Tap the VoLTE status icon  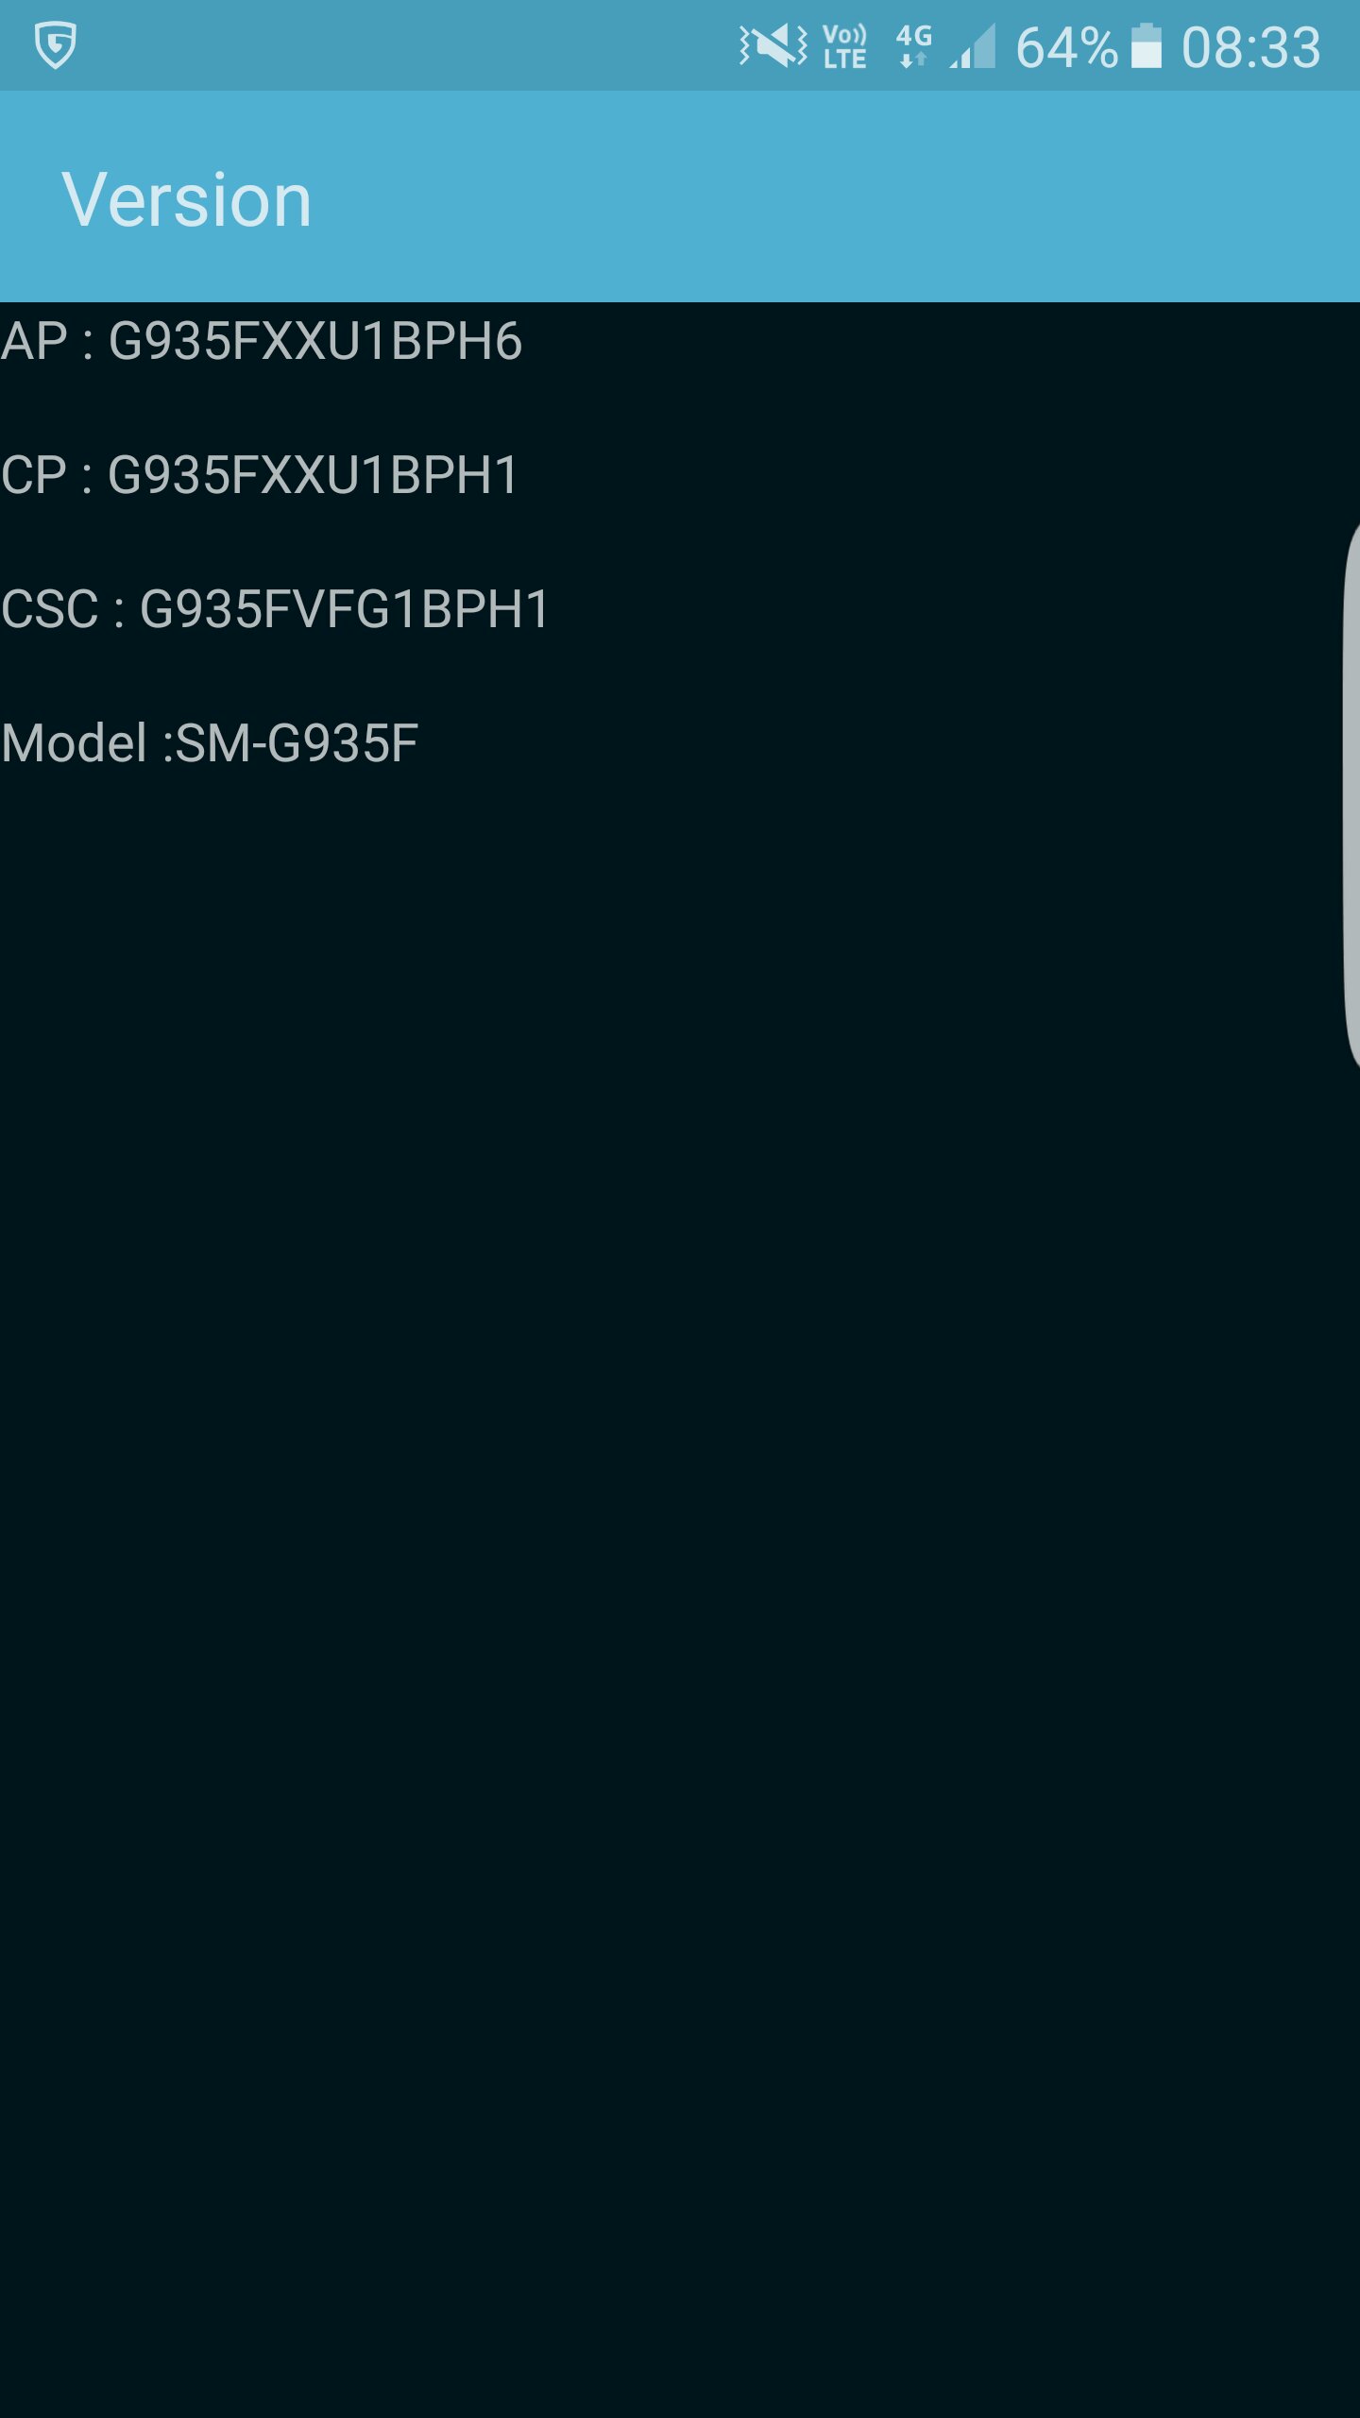pyautogui.click(x=844, y=46)
